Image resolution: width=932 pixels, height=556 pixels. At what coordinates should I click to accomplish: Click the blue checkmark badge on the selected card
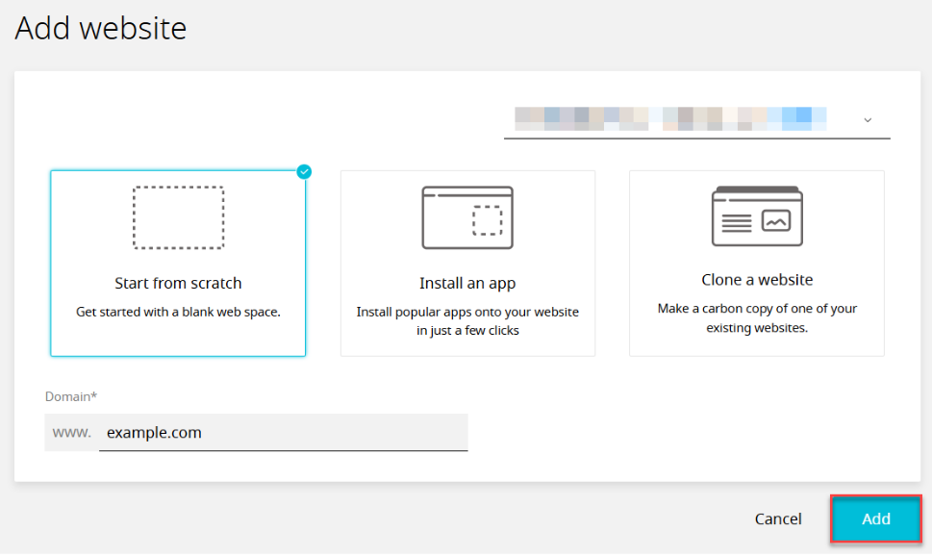click(304, 172)
